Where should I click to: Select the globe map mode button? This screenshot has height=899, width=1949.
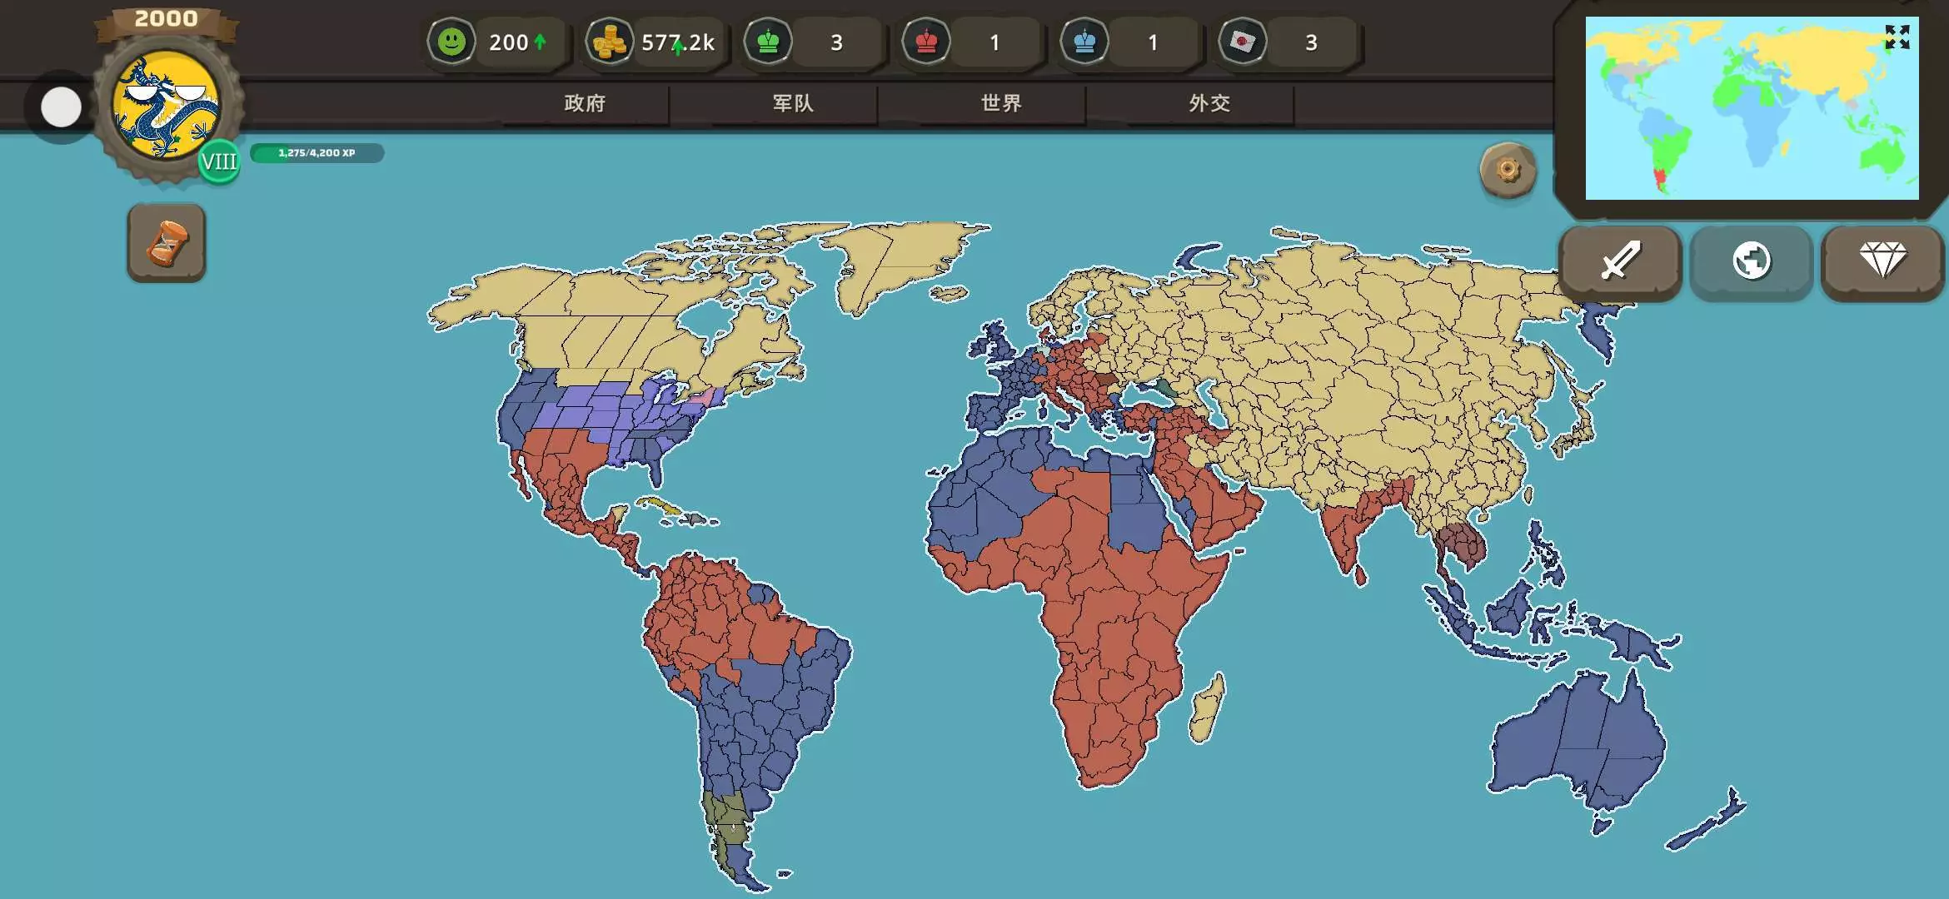[1751, 261]
